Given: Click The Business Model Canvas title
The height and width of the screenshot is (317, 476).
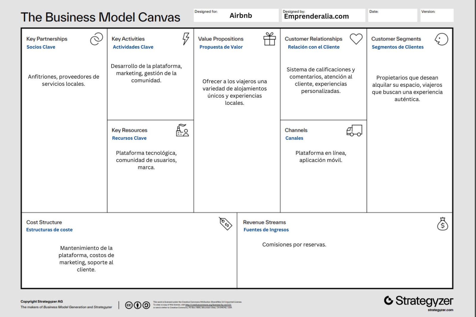Looking at the screenshot, I should 100,17.
